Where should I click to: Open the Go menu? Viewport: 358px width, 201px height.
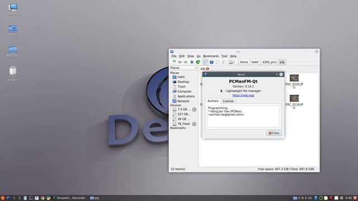click(199, 56)
